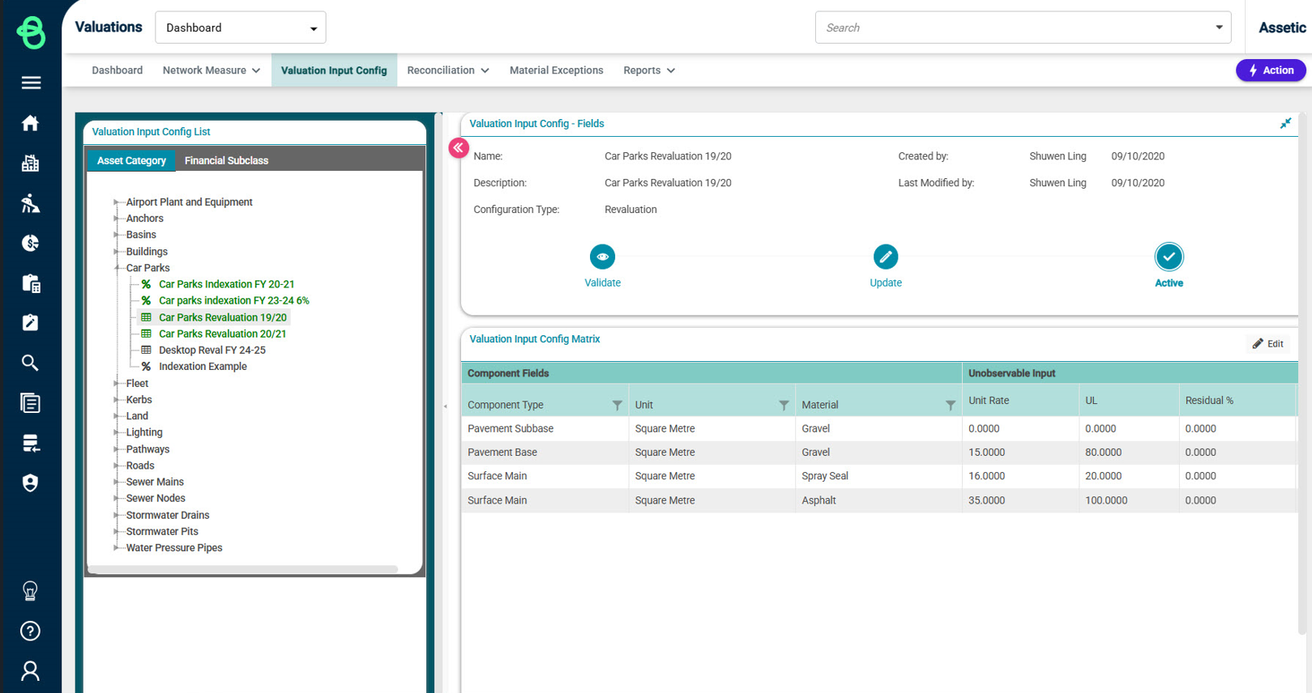Select Car Parks Indexation FY 20-21
The height and width of the screenshot is (693, 1312).
(x=226, y=284)
